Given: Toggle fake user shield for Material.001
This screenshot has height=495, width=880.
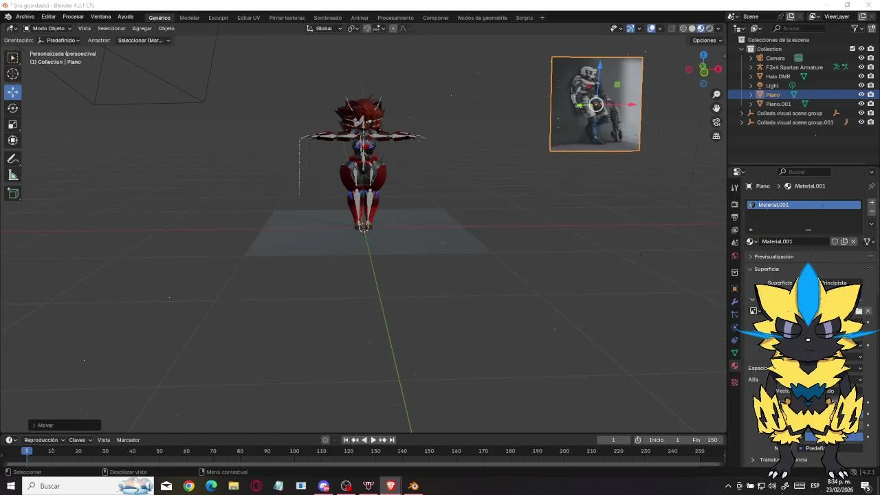Looking at the screenshot, I should click(x=835, y=241).
